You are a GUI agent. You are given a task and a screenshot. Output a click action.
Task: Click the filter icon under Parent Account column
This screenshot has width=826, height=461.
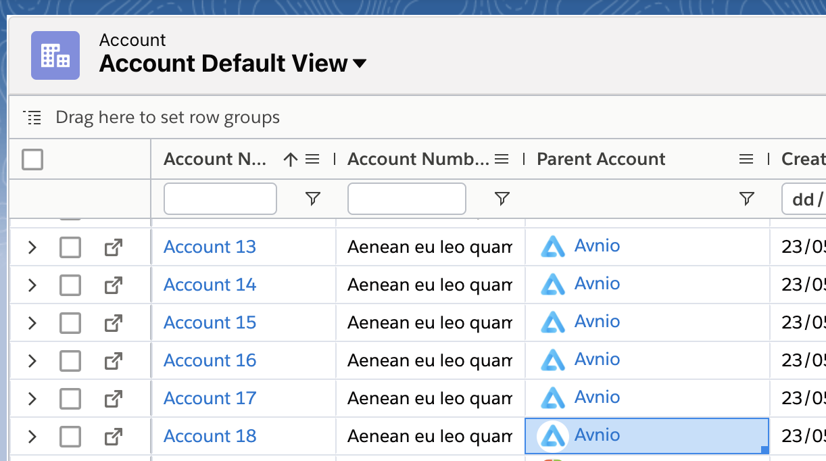[746, 199]
